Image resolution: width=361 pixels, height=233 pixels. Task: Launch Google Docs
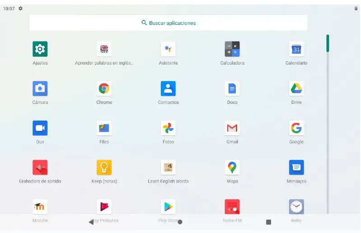click(x=232, y=89)
